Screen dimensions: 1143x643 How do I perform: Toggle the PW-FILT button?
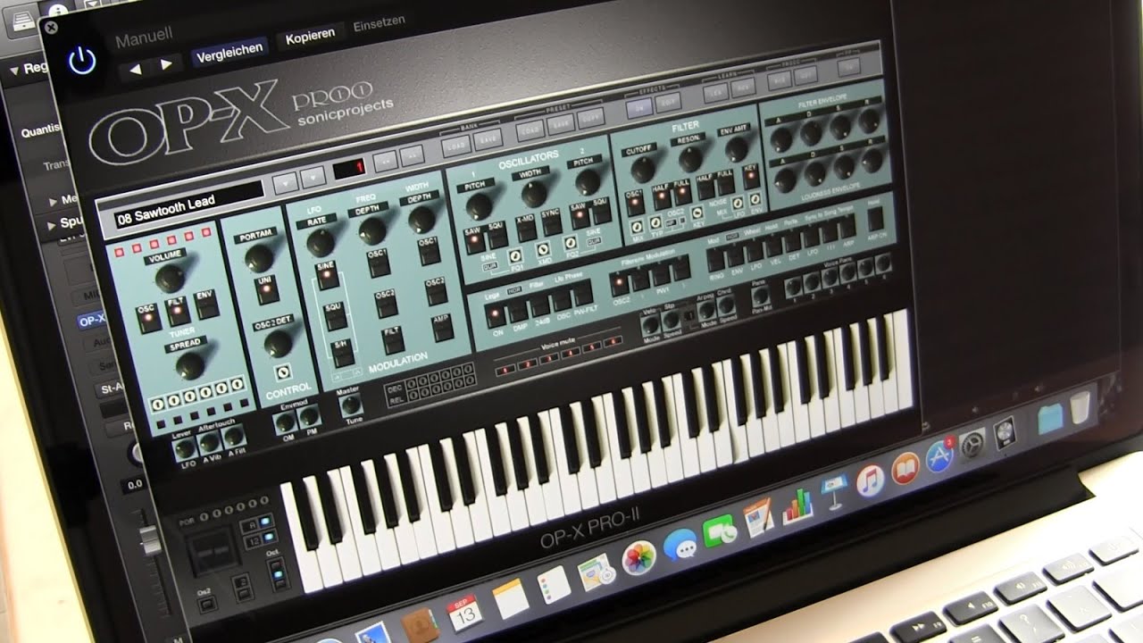583,294
